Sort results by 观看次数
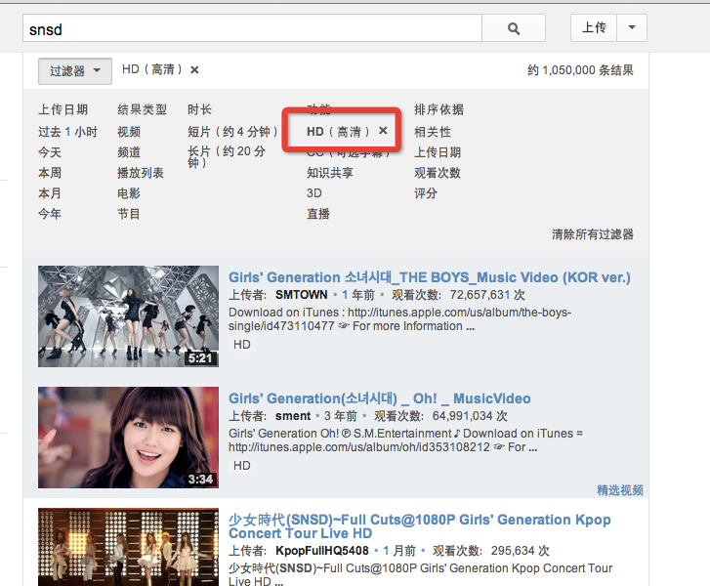Image resolution: width=710 pixels, height=586 pixels. (x=438, y=173)
